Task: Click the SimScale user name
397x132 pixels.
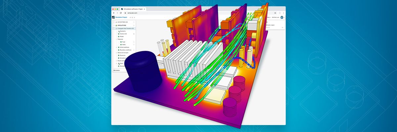Action: (x=276, y=17)
